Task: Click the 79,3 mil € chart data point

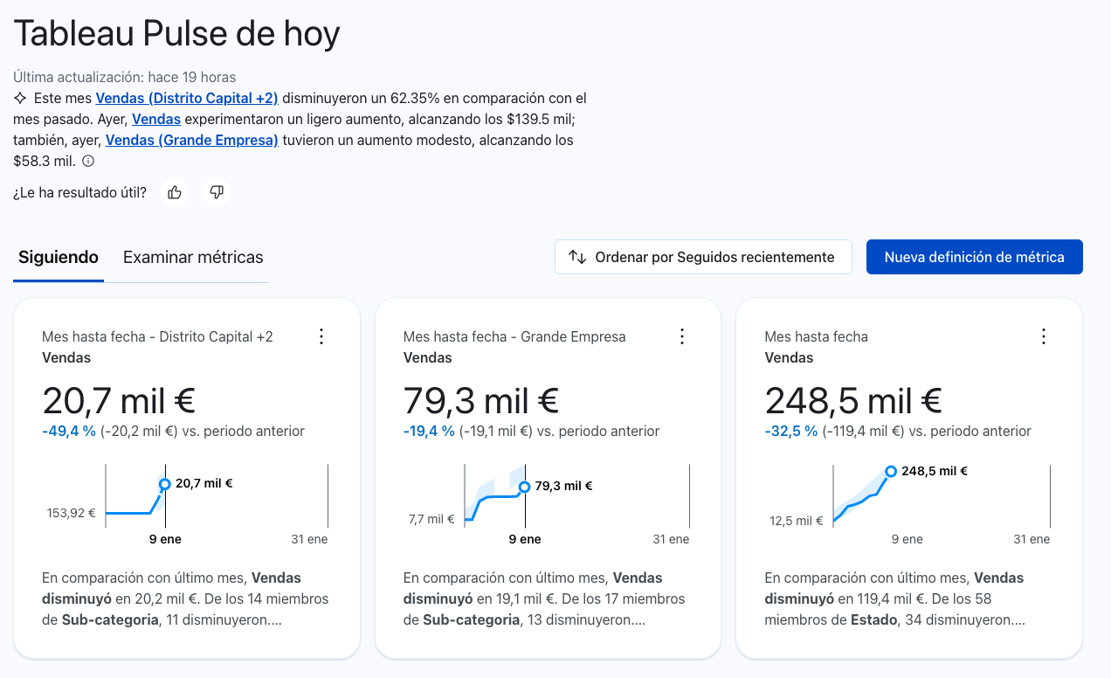Action: click(524, 487)
